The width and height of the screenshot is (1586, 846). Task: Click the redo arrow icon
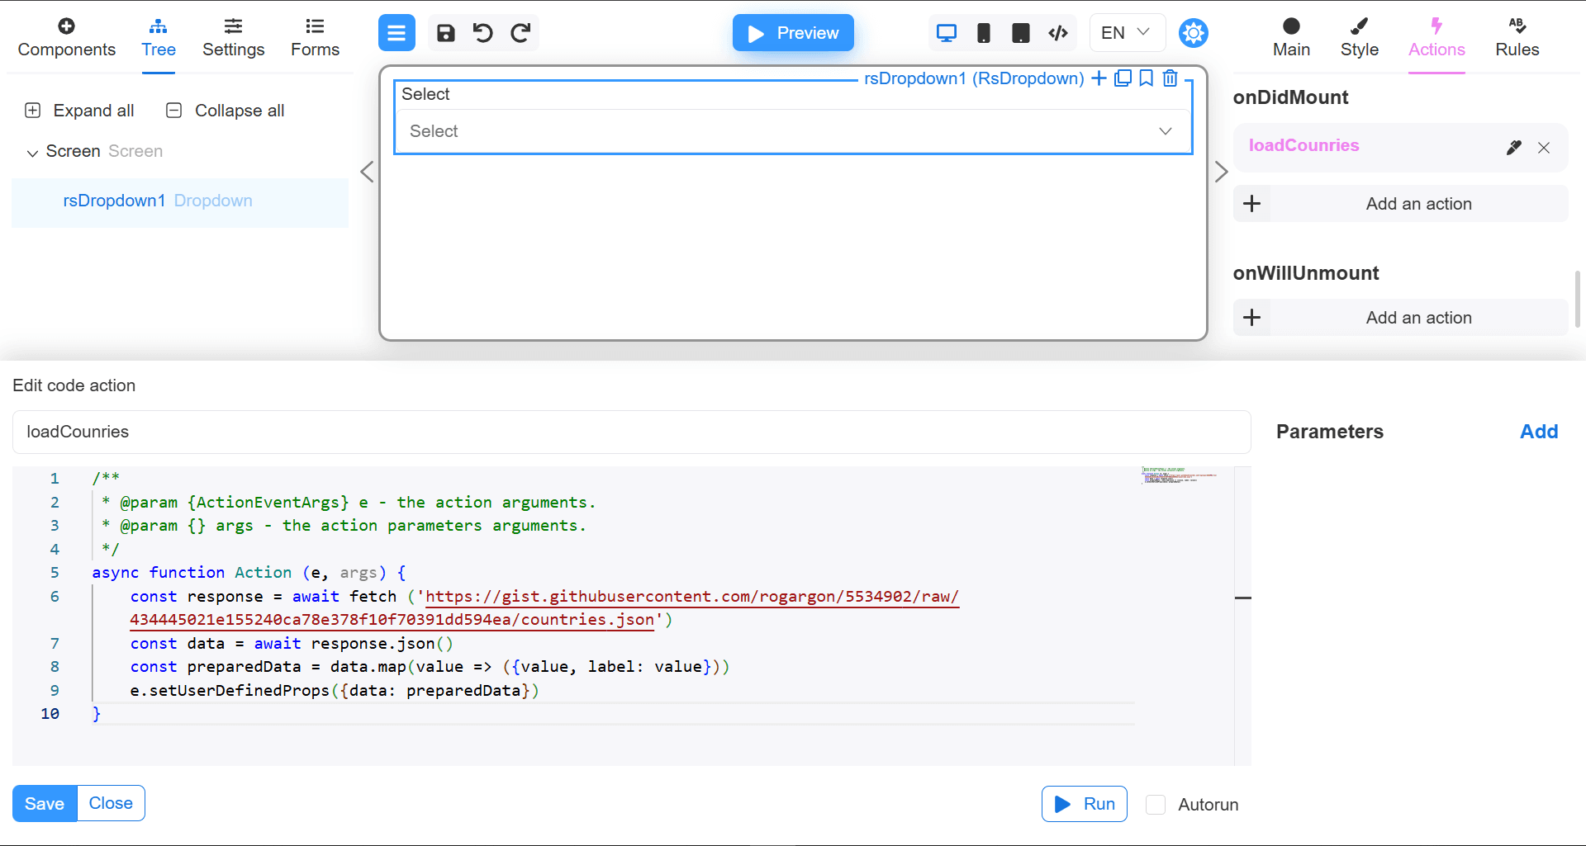pyautogui.click(x=520, y=33)
